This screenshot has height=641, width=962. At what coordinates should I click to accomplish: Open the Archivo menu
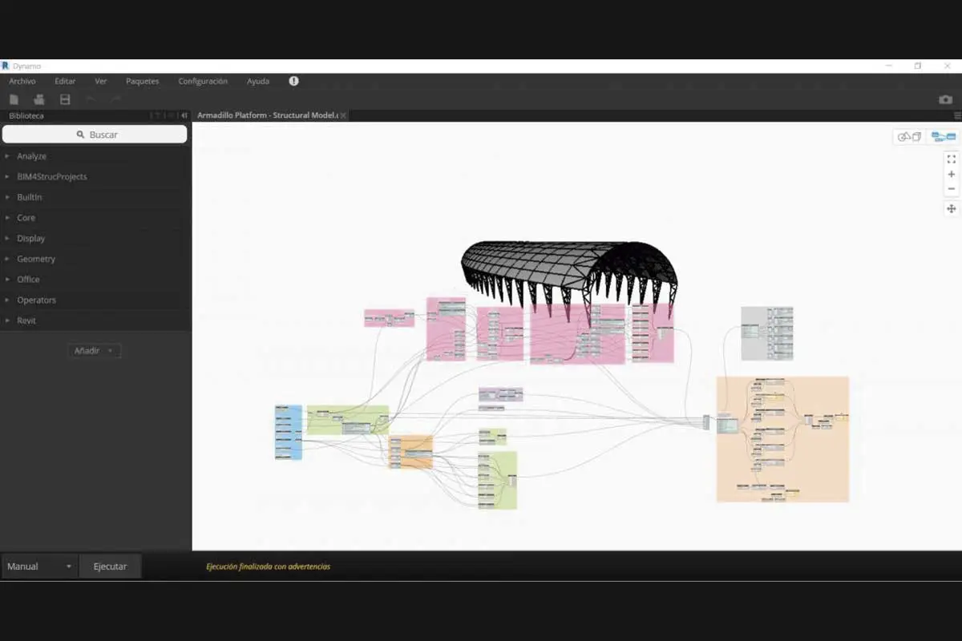point(22,81)
